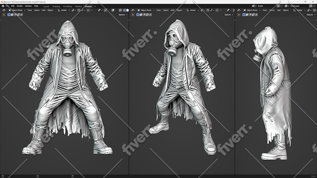
Task: Open object visibility filter in three-quarter-view viewport
Action: point(229,10)
